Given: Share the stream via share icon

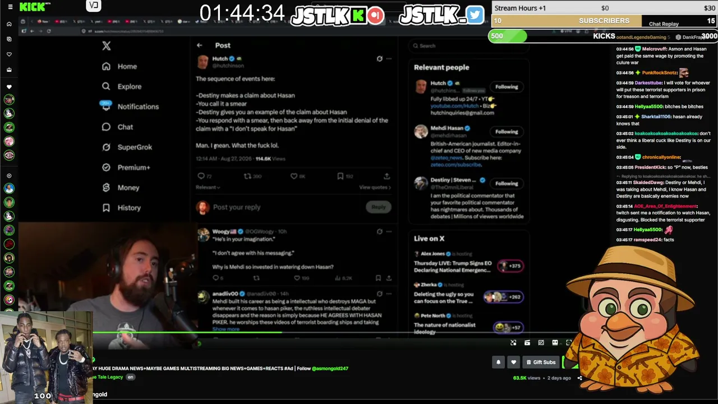Looking at the screenshot, I should pos(579,378).
